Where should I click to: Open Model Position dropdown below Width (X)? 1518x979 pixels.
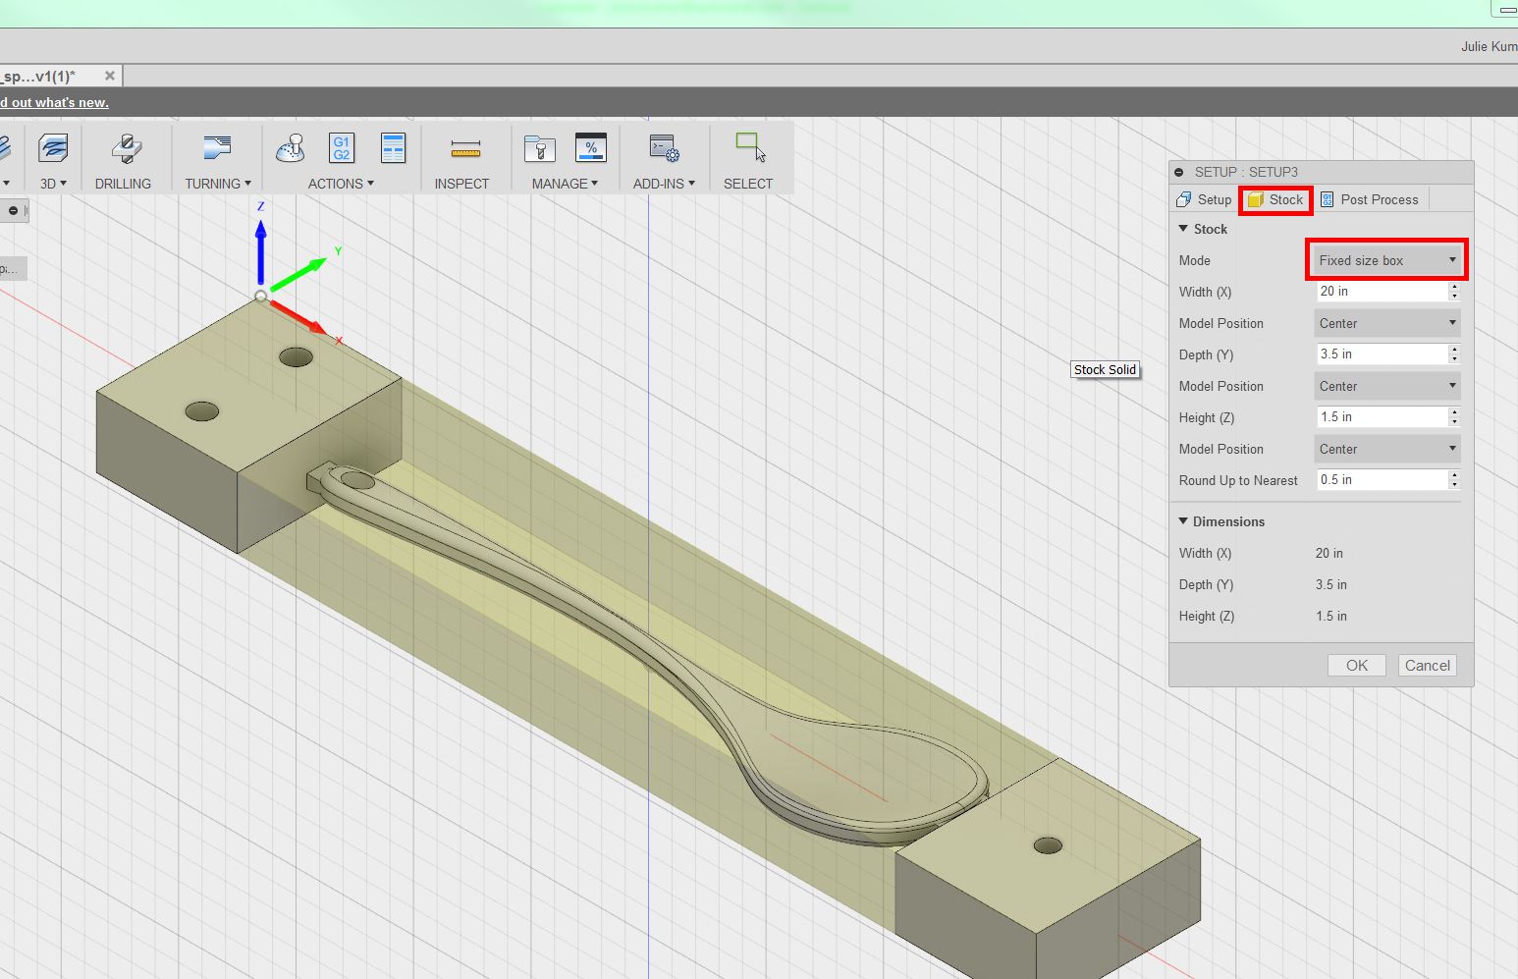[x=1386, y=323]
